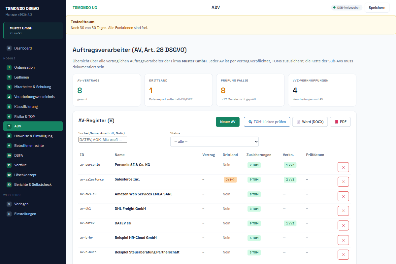Delete the DHL Freight GmbH row
Viewport: 396px width, 264px height.
click(343, 211)
